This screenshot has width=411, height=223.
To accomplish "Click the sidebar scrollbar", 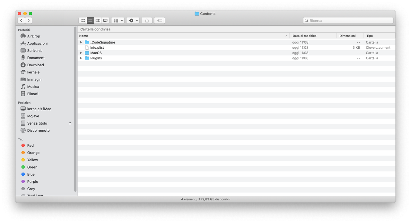I will tap(75, 109).
